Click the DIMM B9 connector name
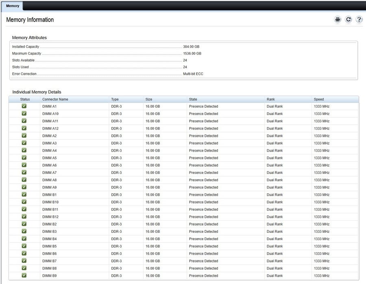 [x=49, y=275]
